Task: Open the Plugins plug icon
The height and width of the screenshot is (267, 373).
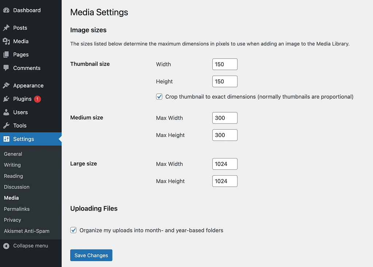Action: tap(6, 99)
